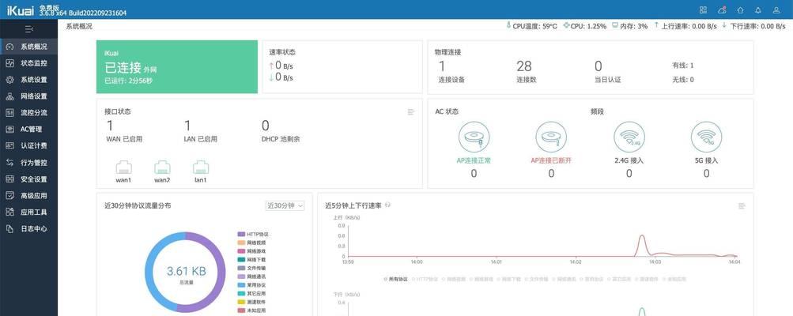Click the 连接设备 count 1
Image resolution: width=793 pixels, height=316 pixels.
point(442,66)
